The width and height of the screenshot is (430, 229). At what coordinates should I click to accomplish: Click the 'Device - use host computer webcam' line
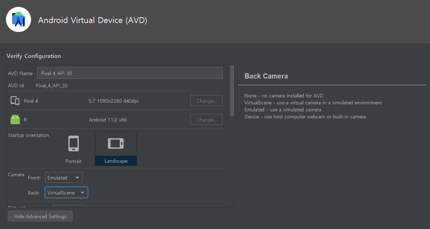click(305, 117)
